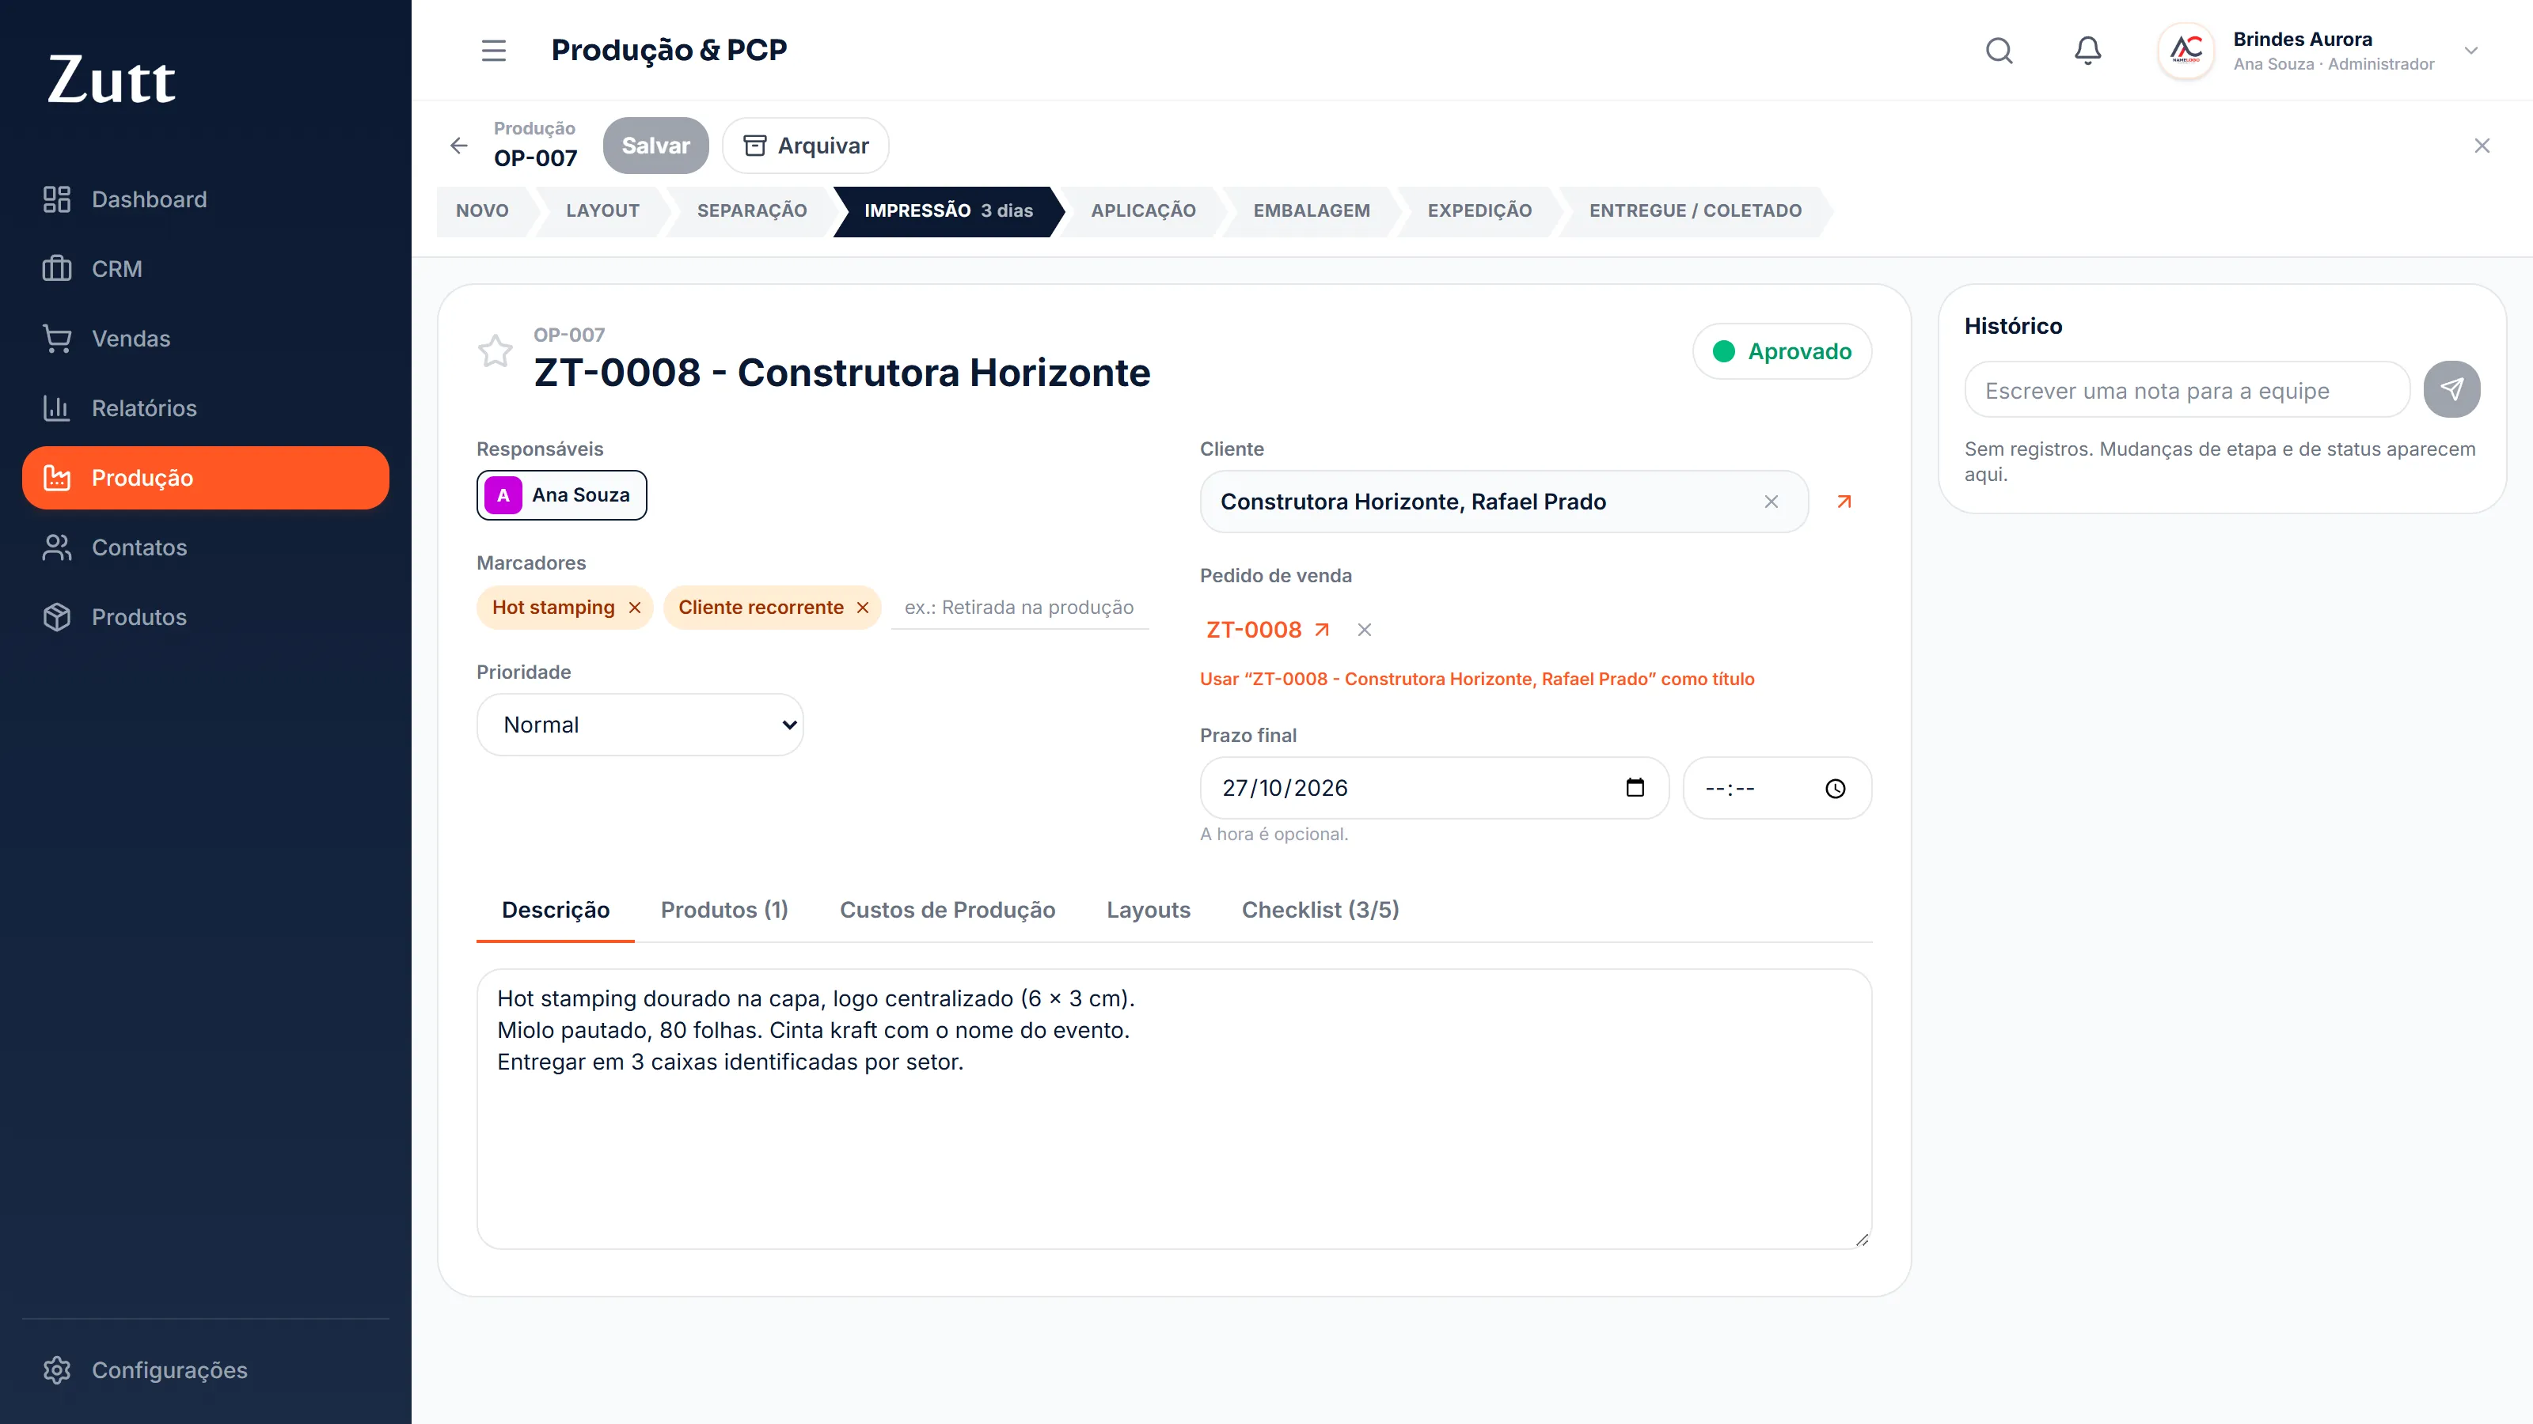The height and width of the screenshot is (1424, 2533).
Task: Select the EMBALAGEM stage
Action: tap(1312, 210)
